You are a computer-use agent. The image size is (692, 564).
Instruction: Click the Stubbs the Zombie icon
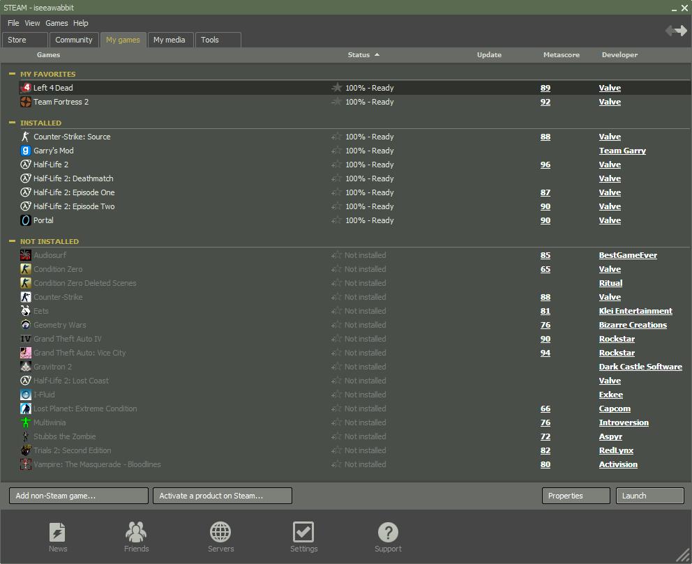coord(26,436)
